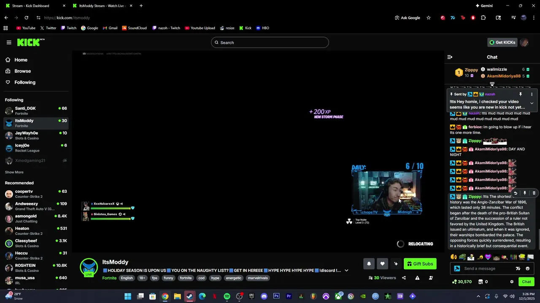
Task: Delete Zipppy's message trash icon
Action: (x=534, y=193)
